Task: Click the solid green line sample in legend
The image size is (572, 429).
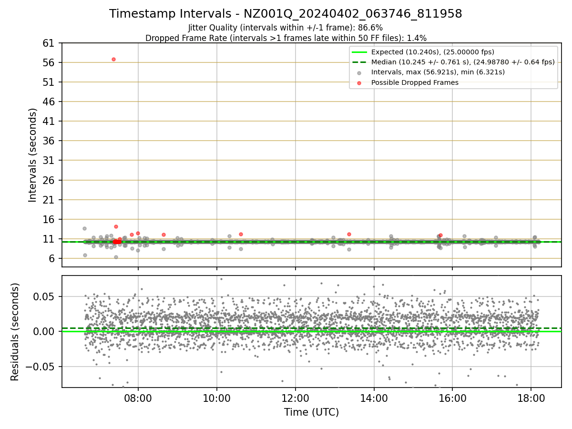Action: 359,52
